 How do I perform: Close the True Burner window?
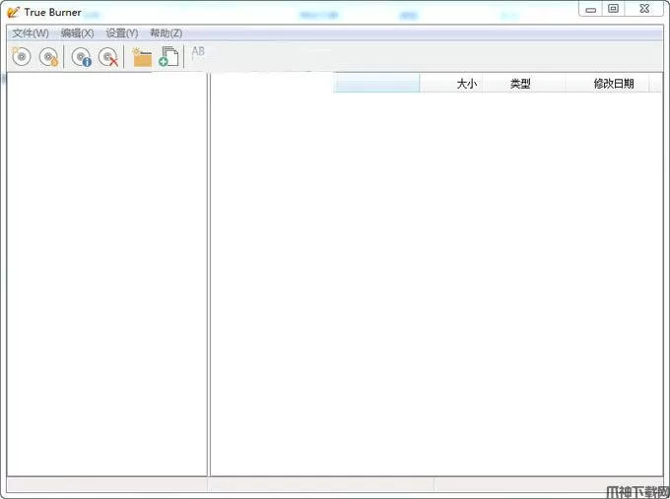(x=644, y=9)
